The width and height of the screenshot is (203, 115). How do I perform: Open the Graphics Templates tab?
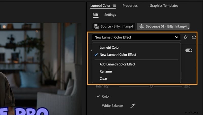pyautogui.click(x=164, y=6)
